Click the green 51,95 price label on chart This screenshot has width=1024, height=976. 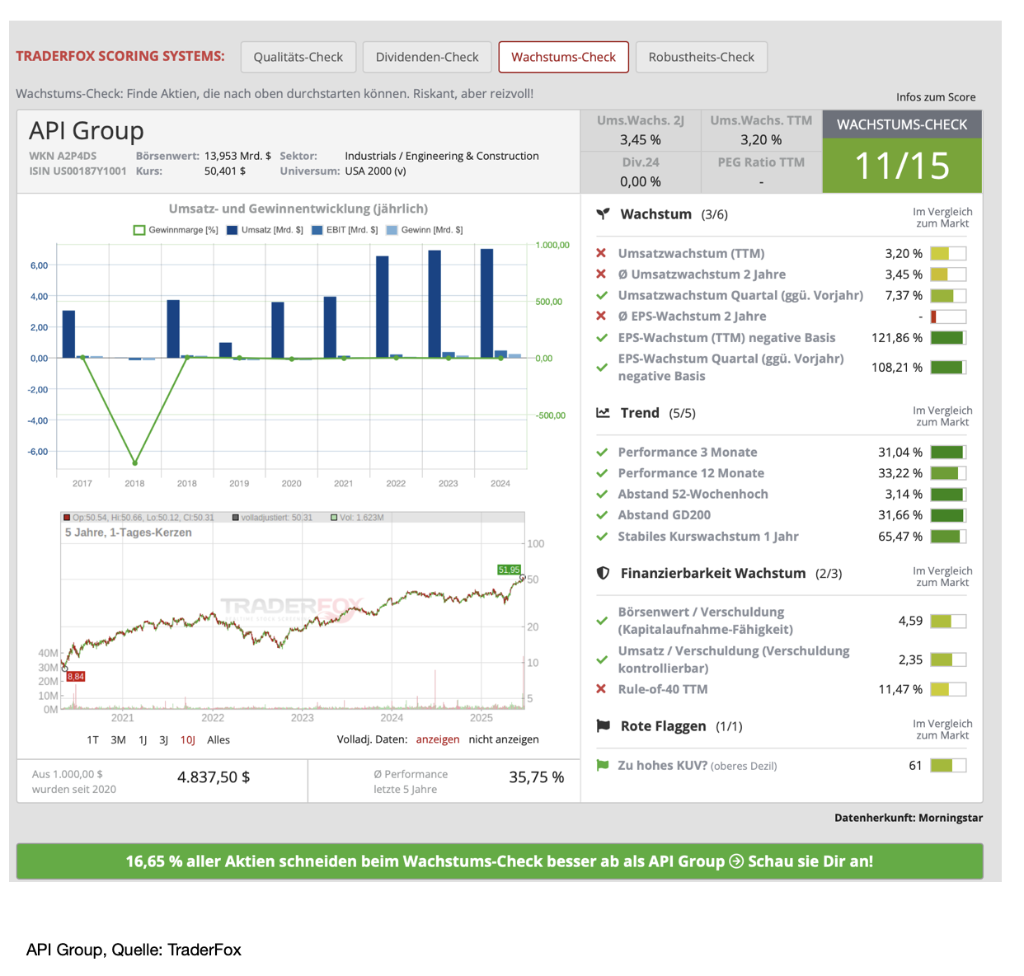510,570
